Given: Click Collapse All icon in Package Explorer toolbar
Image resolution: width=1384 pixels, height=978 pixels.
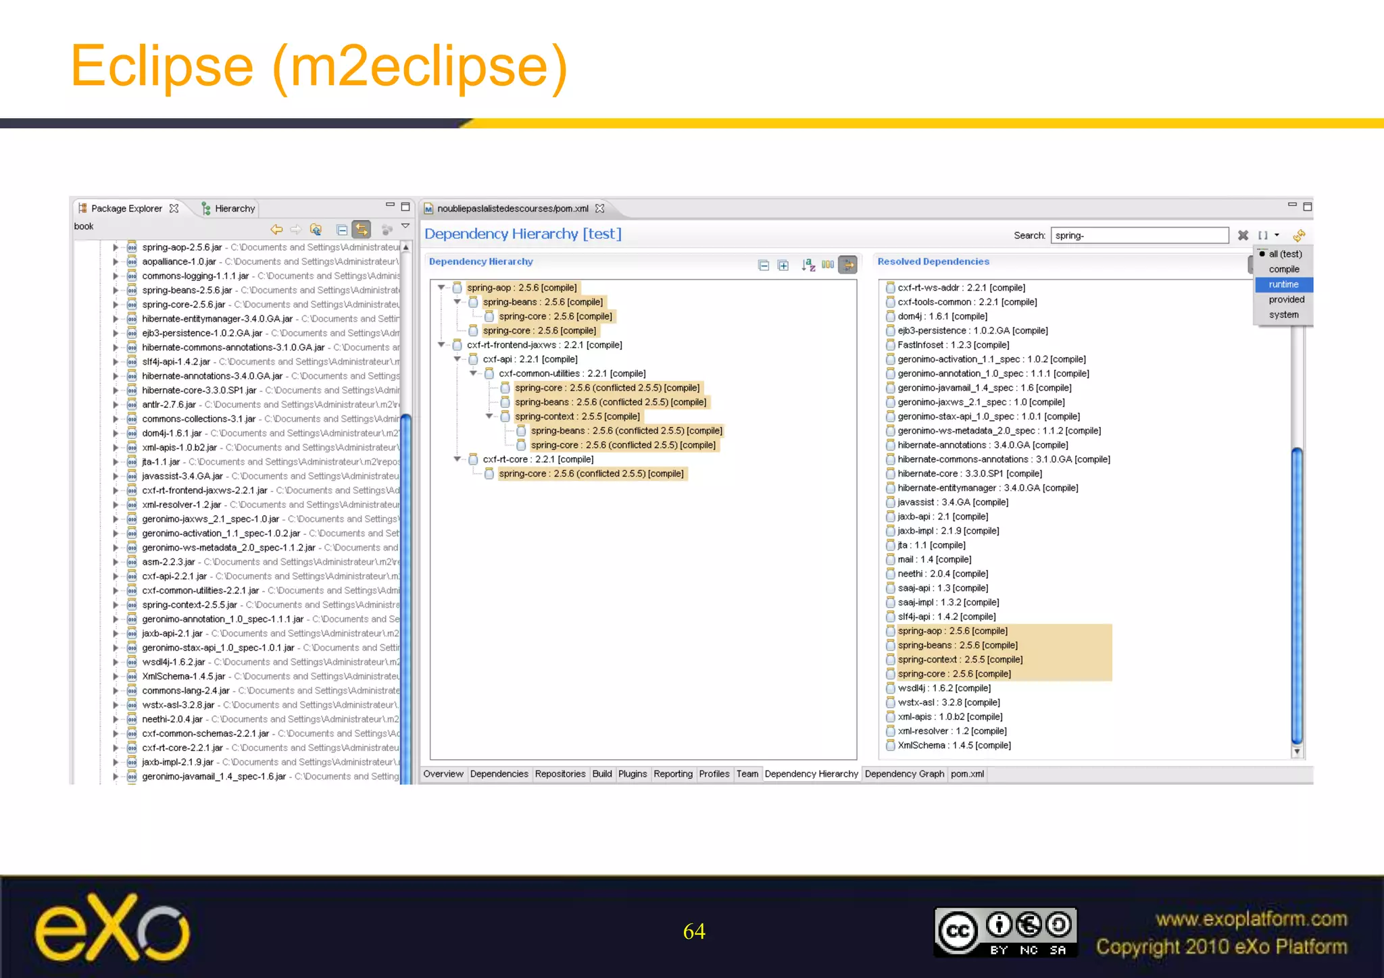Looking at the screenshot, I should 342,230.
